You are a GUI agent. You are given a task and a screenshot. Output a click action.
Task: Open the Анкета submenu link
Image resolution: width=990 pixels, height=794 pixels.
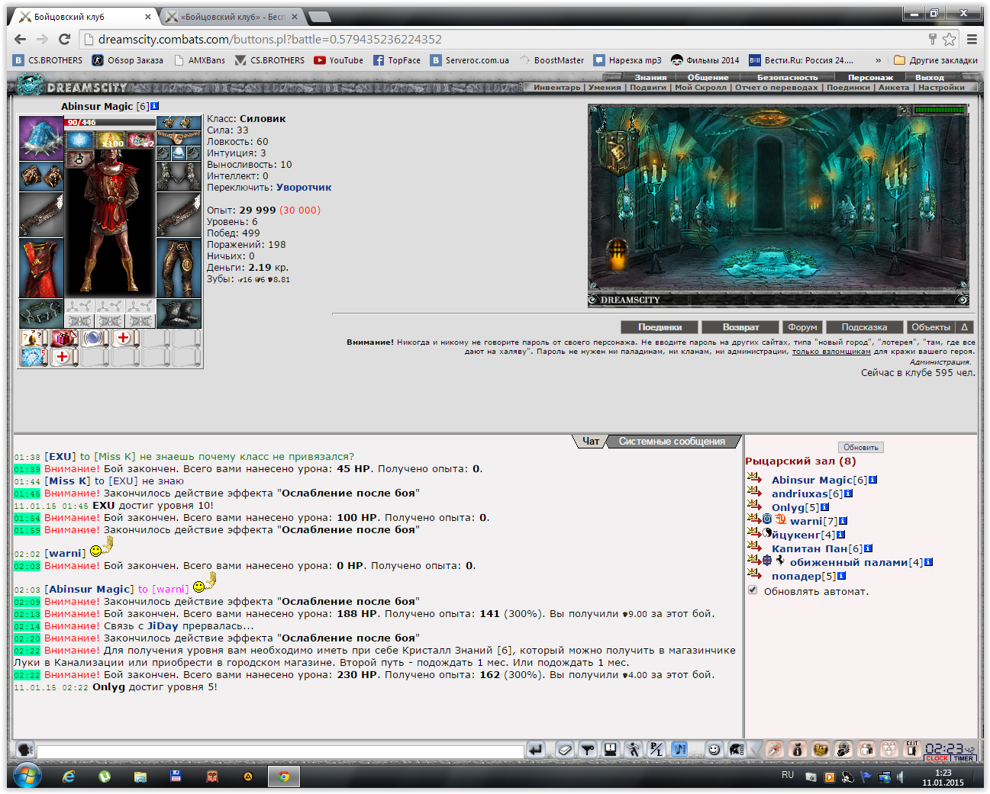tap(893, 87)
